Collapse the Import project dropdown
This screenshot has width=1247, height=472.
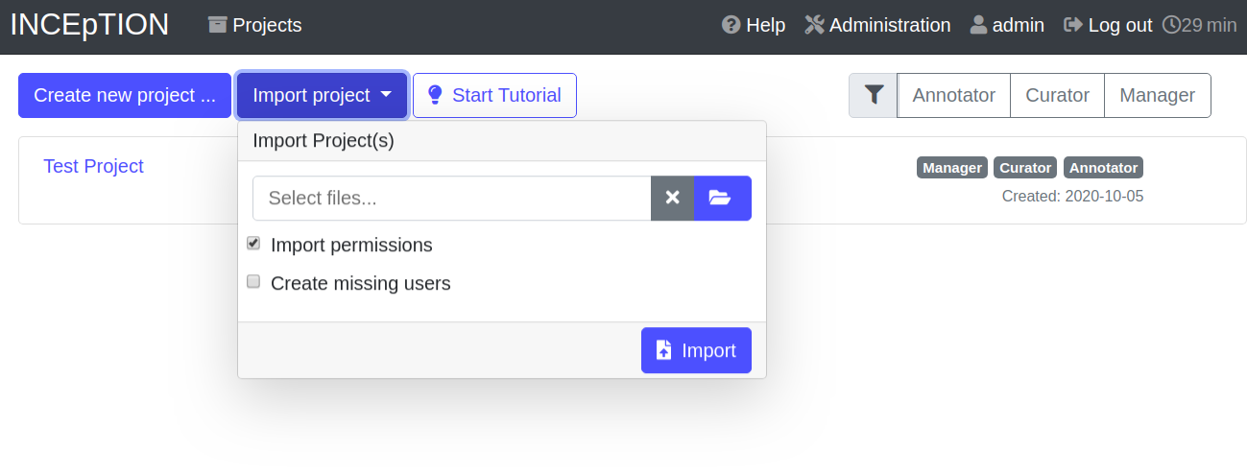click(322, 95)
